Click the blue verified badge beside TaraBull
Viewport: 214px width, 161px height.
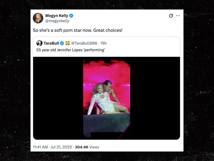[62, 43]
